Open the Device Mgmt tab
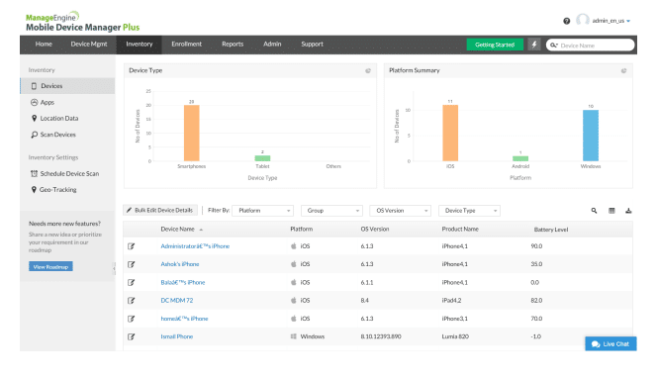 point(89,44)
